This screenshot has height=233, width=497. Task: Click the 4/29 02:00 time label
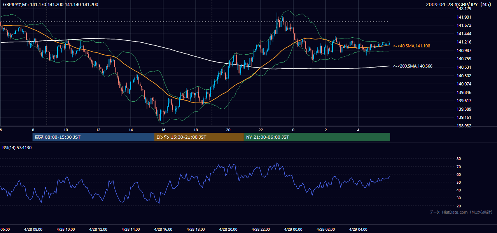[325, 229]
